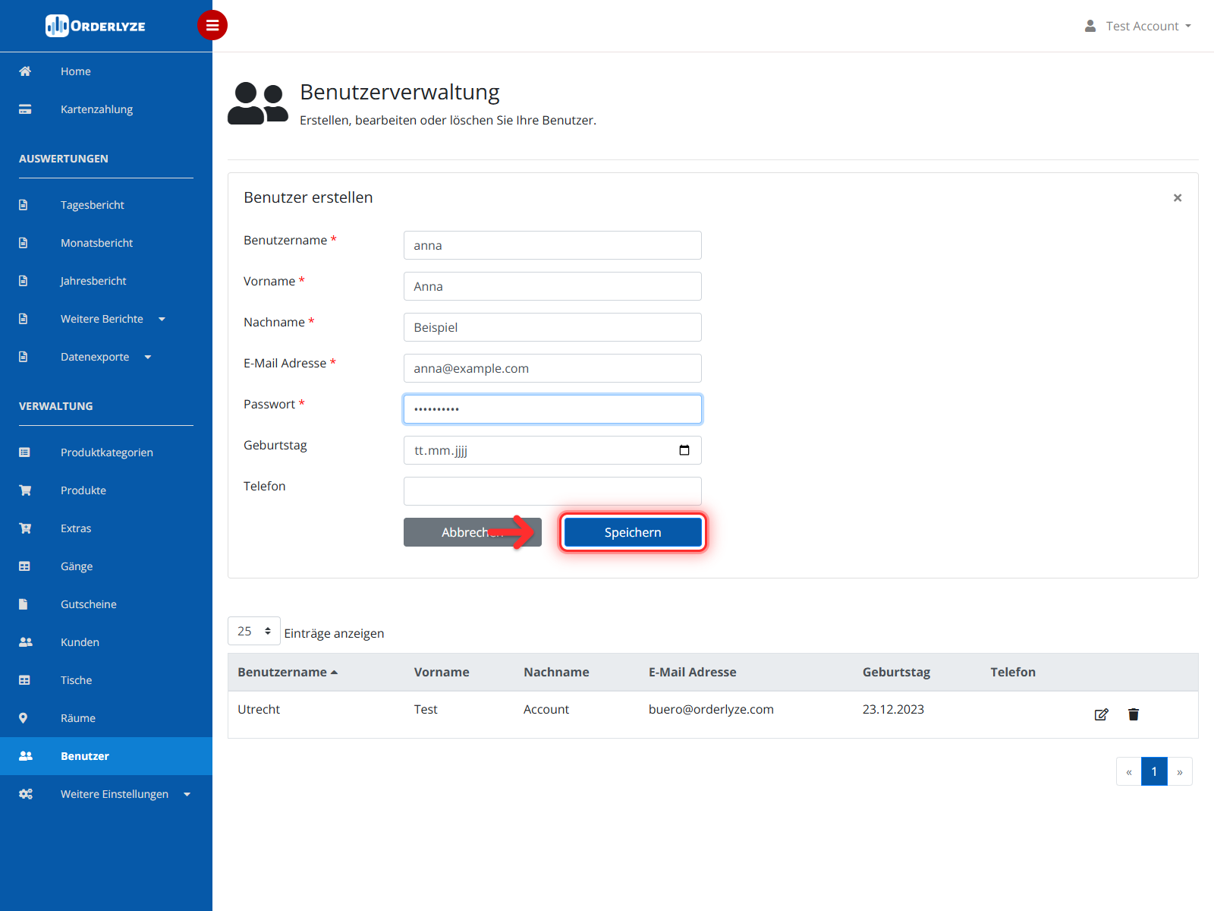Image resolution: width=1214 pixels, height=911 pixels.
Task: Click the Passwort input field
Action: click(552, 409)
